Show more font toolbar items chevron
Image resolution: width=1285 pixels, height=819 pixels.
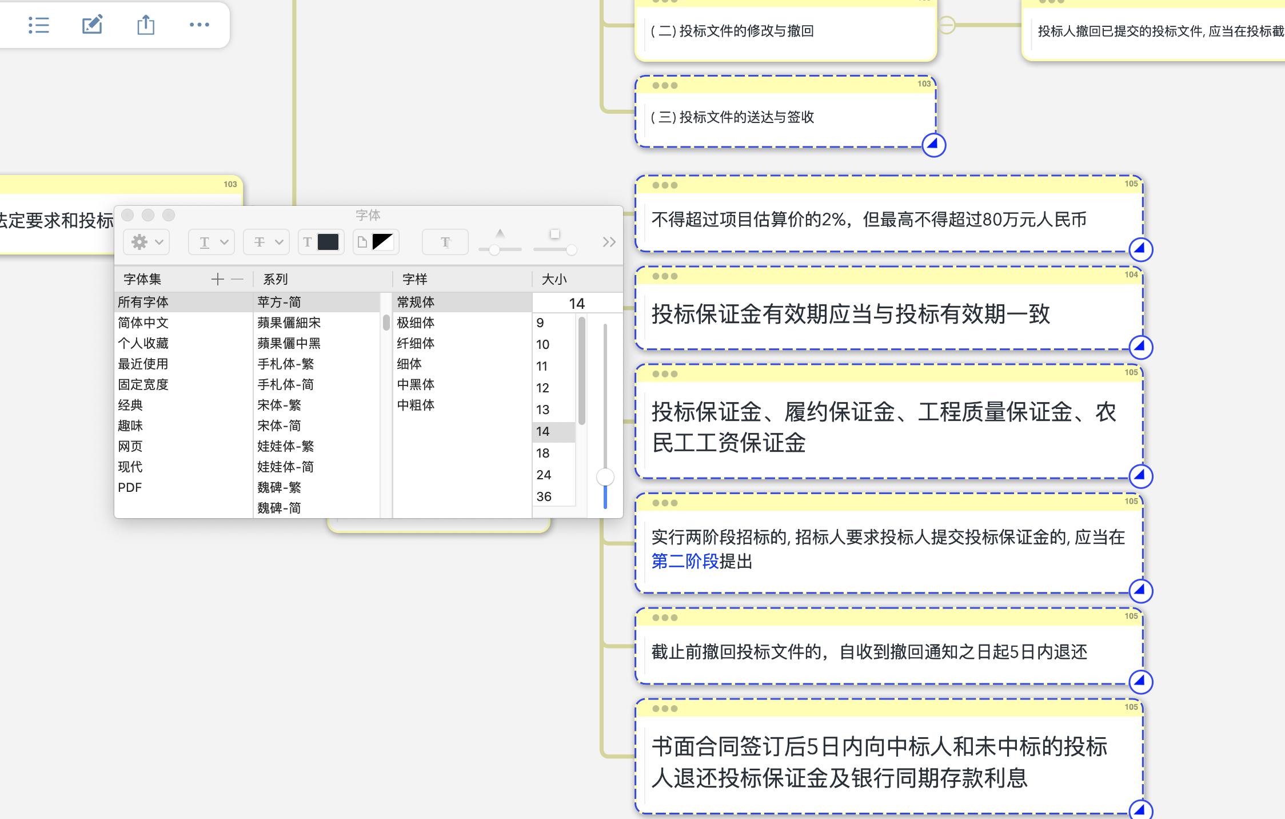[x=609, y=242]
